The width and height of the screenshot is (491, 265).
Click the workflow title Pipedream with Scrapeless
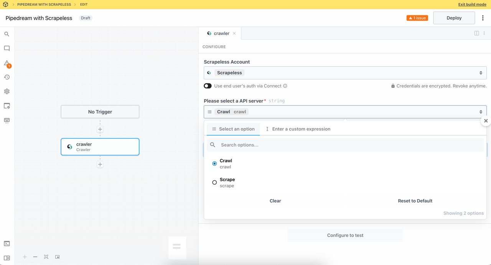point(39,18)
